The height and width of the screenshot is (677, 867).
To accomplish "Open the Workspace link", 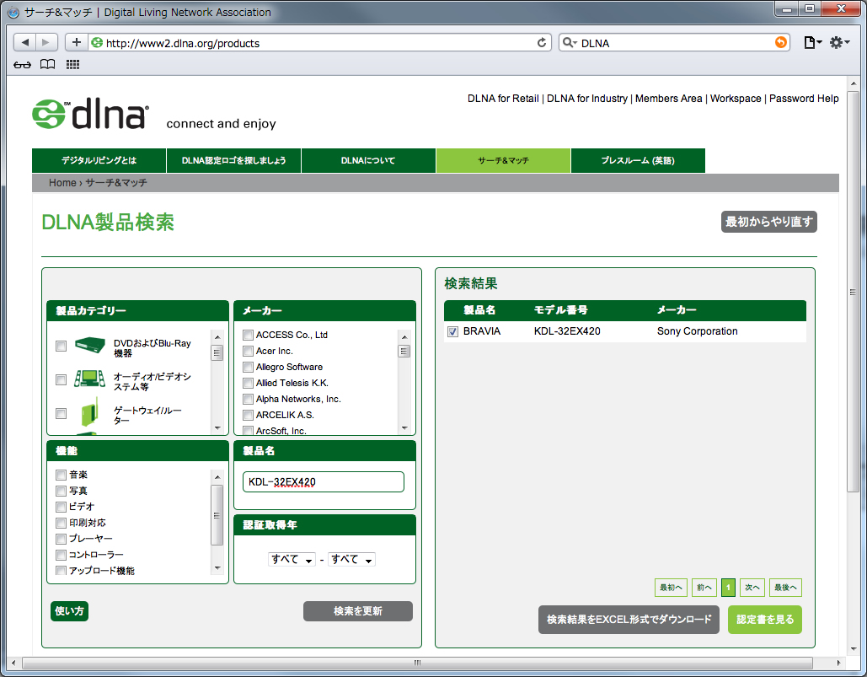I will [736, 99].
